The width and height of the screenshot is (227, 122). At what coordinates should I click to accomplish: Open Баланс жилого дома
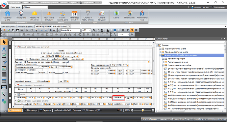(x=62, y=16)
